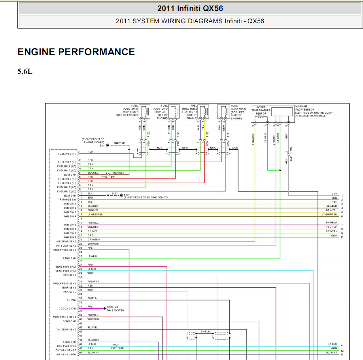Click the "FUEL INJ 2 (LO)" pin label
Viewport: 363px width, 360px height.
(x=67, y=171)
